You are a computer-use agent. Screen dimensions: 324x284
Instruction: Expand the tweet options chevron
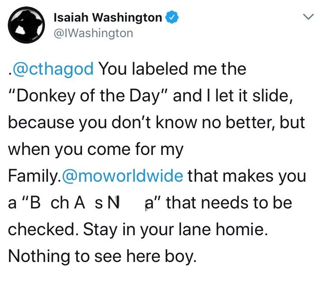point(308,16)
